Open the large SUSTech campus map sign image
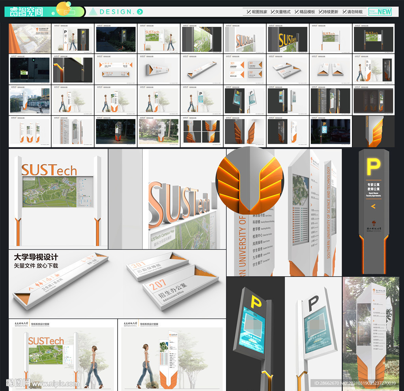Image resolution: width=404 pixels, height=391 pixels. [x=58, y=198]
